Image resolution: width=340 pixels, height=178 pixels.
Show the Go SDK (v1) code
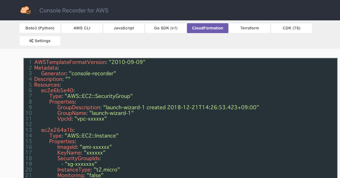pos(166,28)
